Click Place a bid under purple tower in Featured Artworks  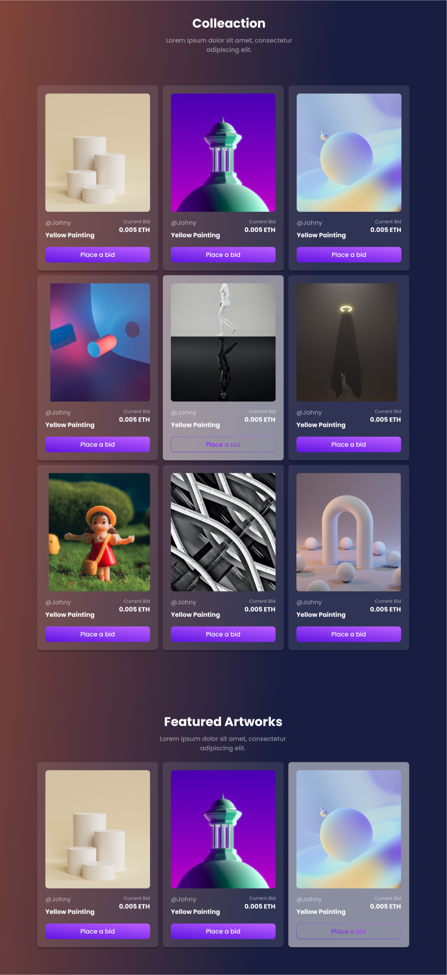223,931
